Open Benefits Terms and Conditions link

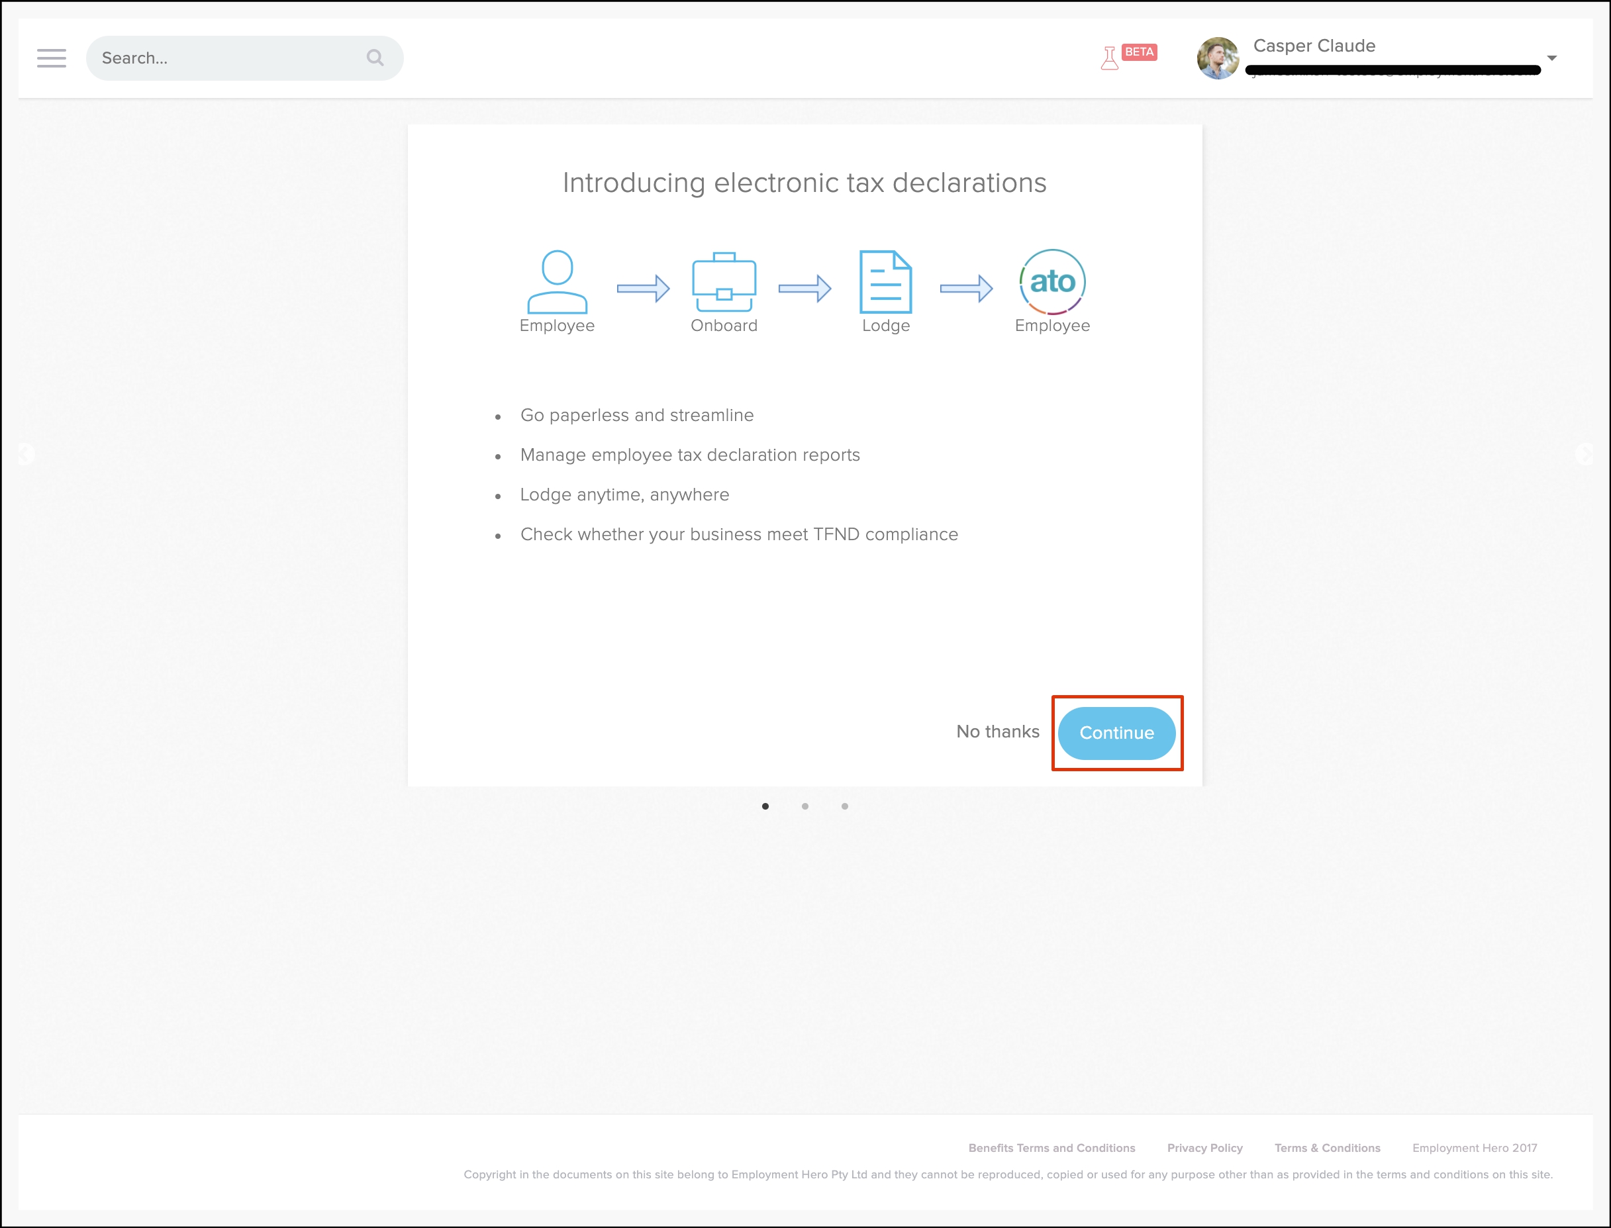pyautogui.click(x=1051, y=1148)
